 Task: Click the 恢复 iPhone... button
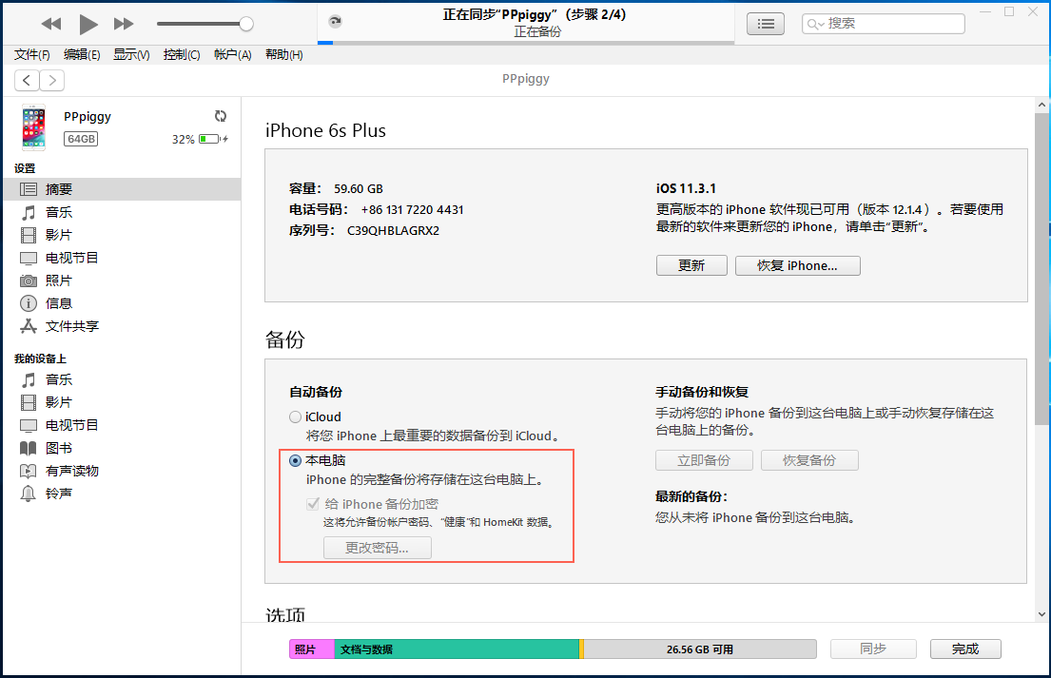pos(797,265)
